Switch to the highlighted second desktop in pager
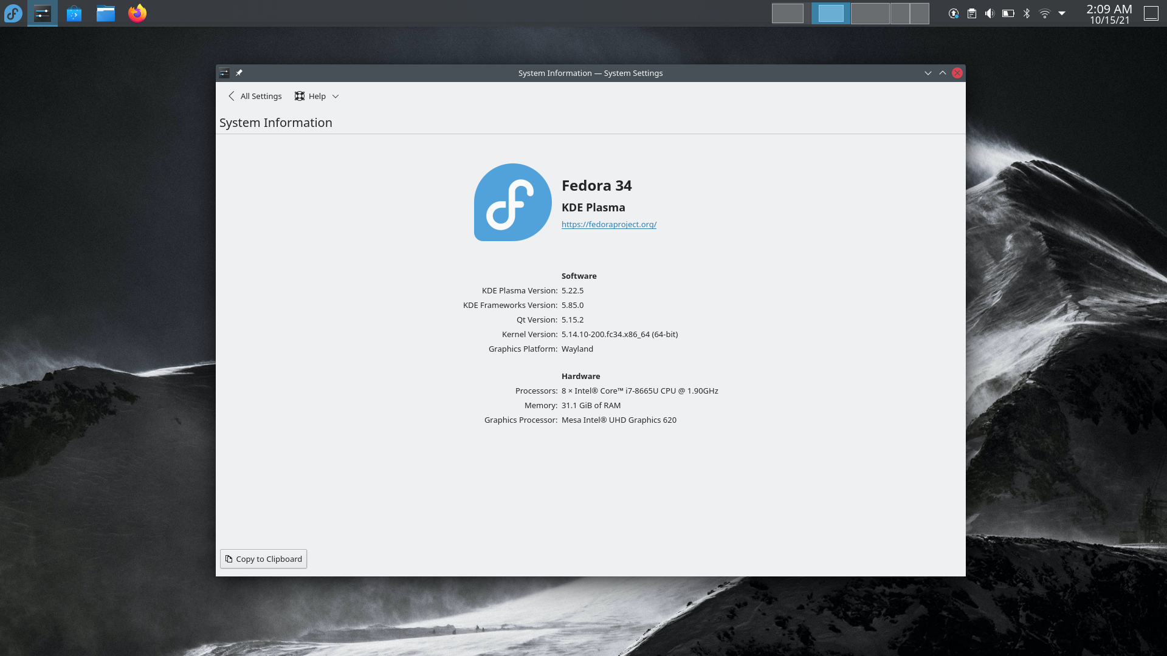 [831, 13]
